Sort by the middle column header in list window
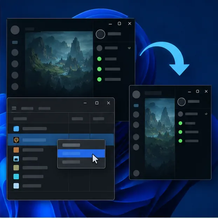The width and height of the screenshot is (218, 218). (x=77, y=119)
